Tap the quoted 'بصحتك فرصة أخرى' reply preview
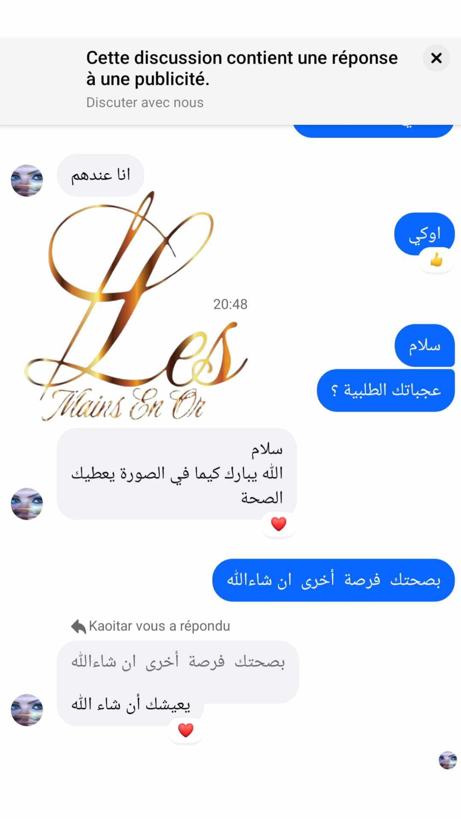The image size is (461, 819). [x=178, y=662]
